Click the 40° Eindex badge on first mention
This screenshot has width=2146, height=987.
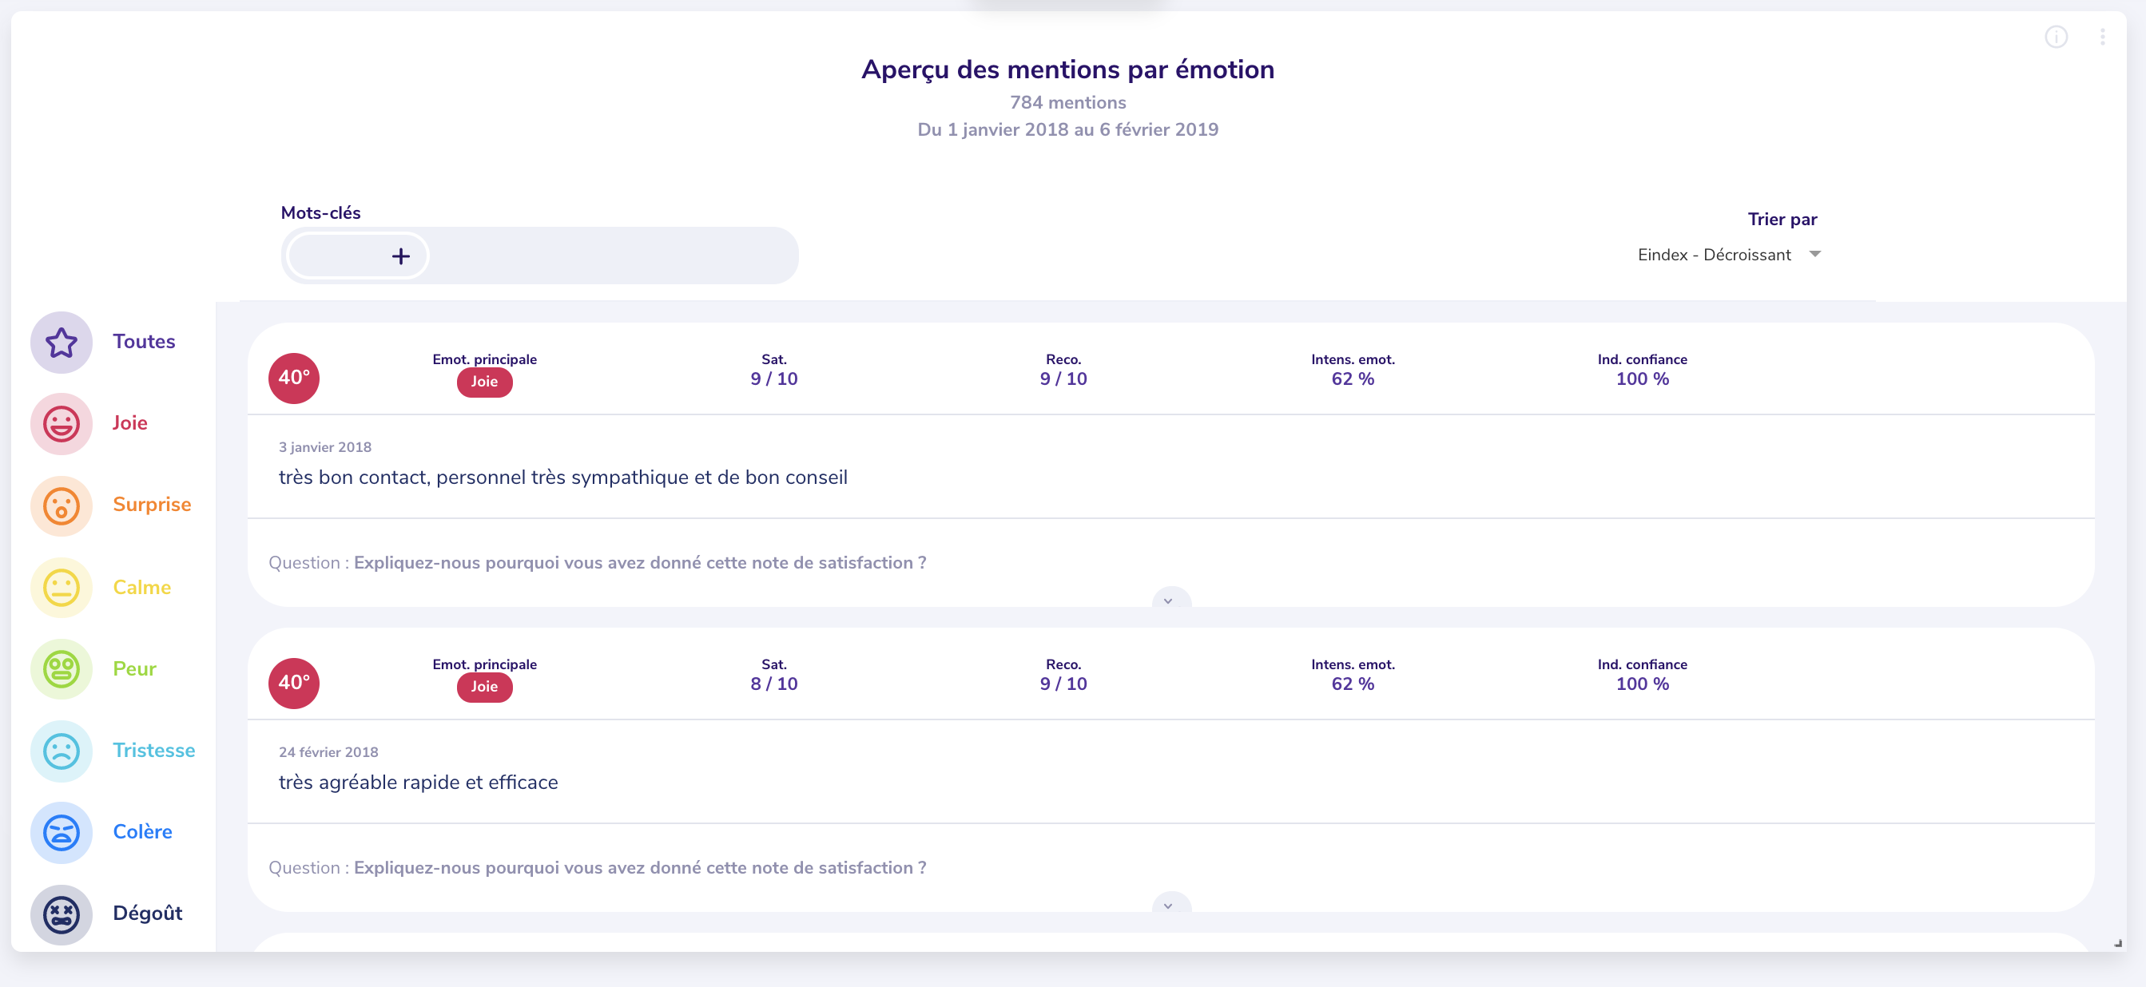pos(293,377)
